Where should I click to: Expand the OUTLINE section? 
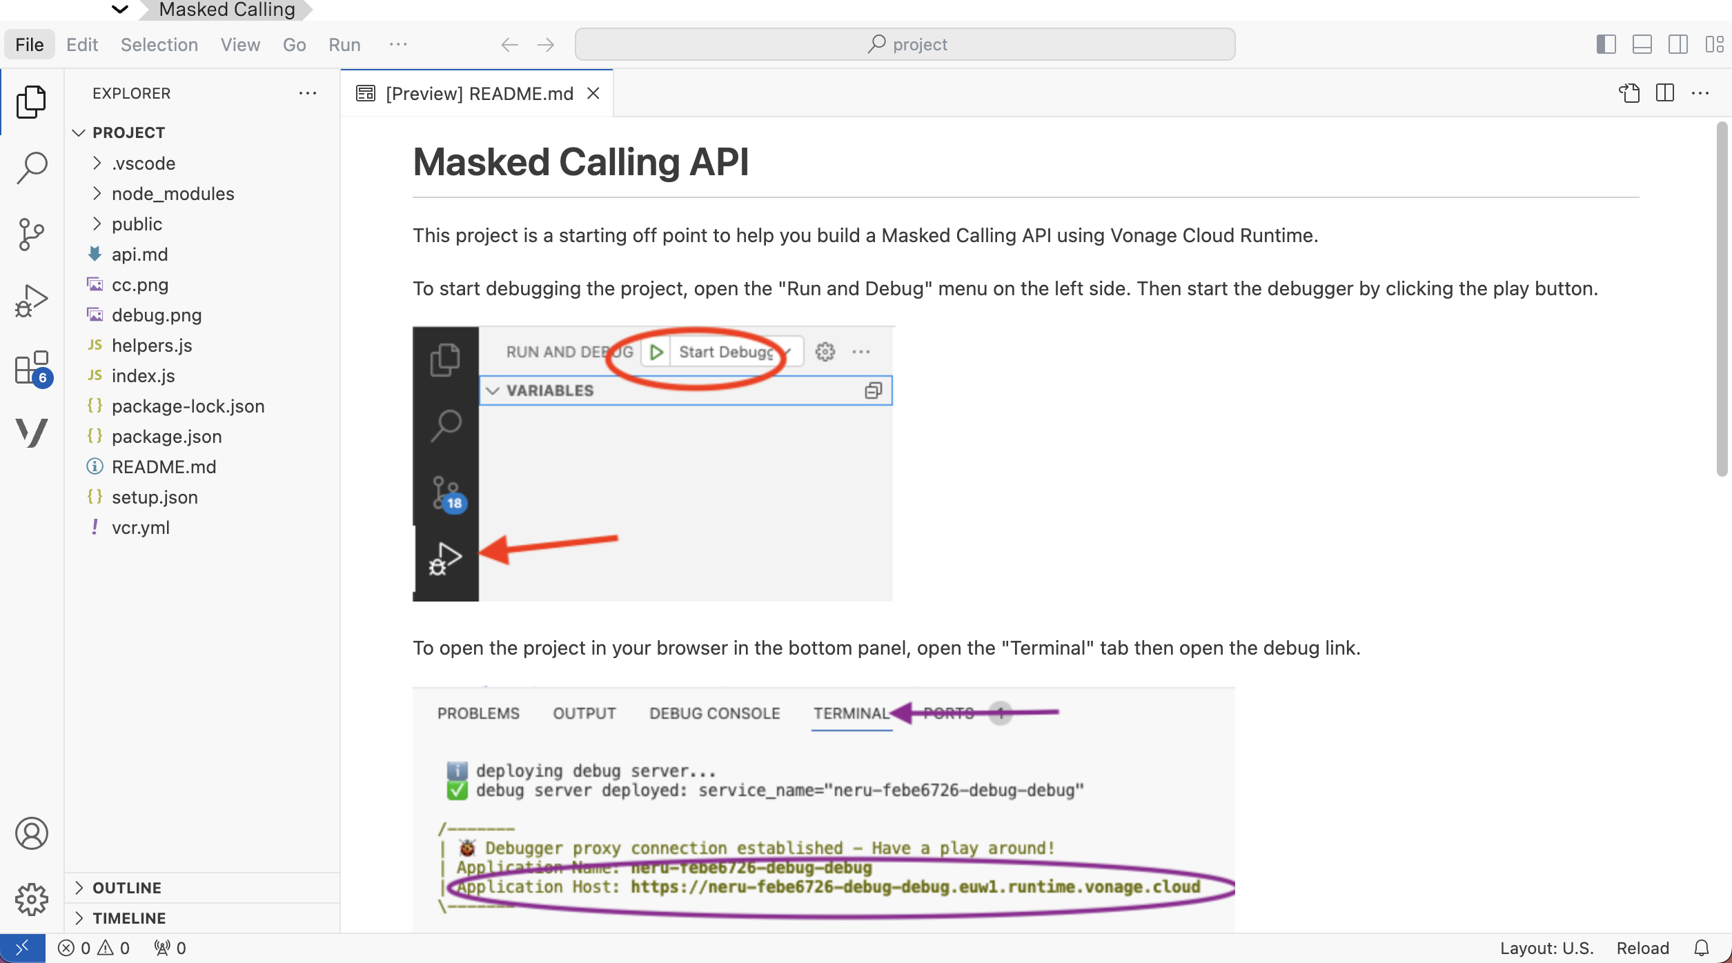(x=127, y=888)
